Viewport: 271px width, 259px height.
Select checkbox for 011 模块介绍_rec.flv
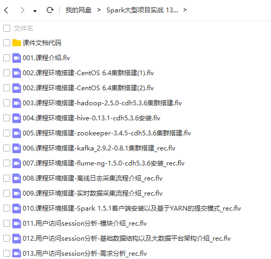[x=6, y=224]
